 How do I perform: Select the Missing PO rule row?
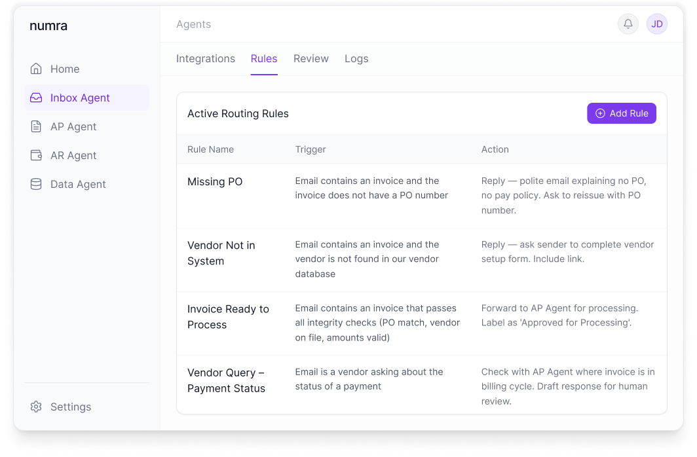click(214, 181)
